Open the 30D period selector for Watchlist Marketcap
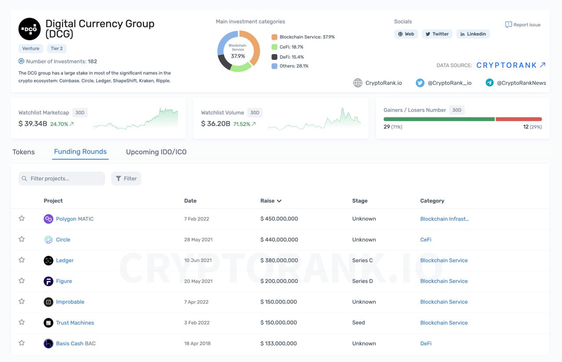Screen dimensions: 562x362 80,113
